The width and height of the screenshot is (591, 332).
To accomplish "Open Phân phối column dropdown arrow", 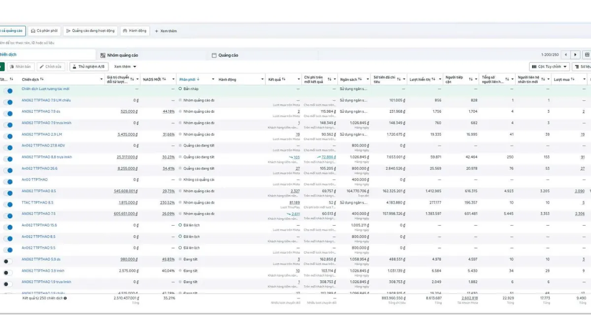I will (x=212, y=79).
